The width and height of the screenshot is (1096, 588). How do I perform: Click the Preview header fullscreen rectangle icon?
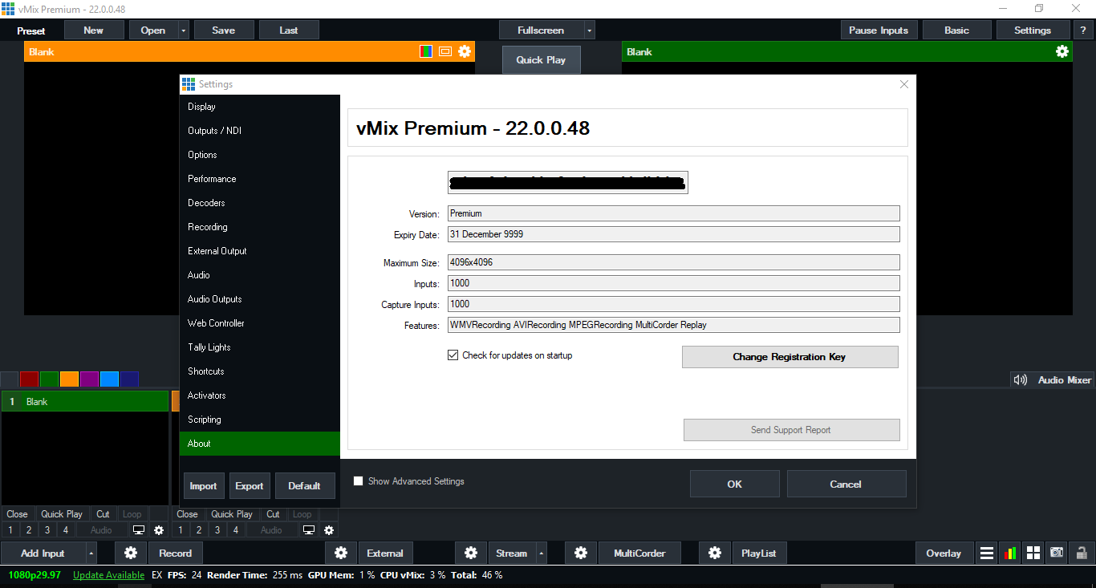tap(445, 51)
